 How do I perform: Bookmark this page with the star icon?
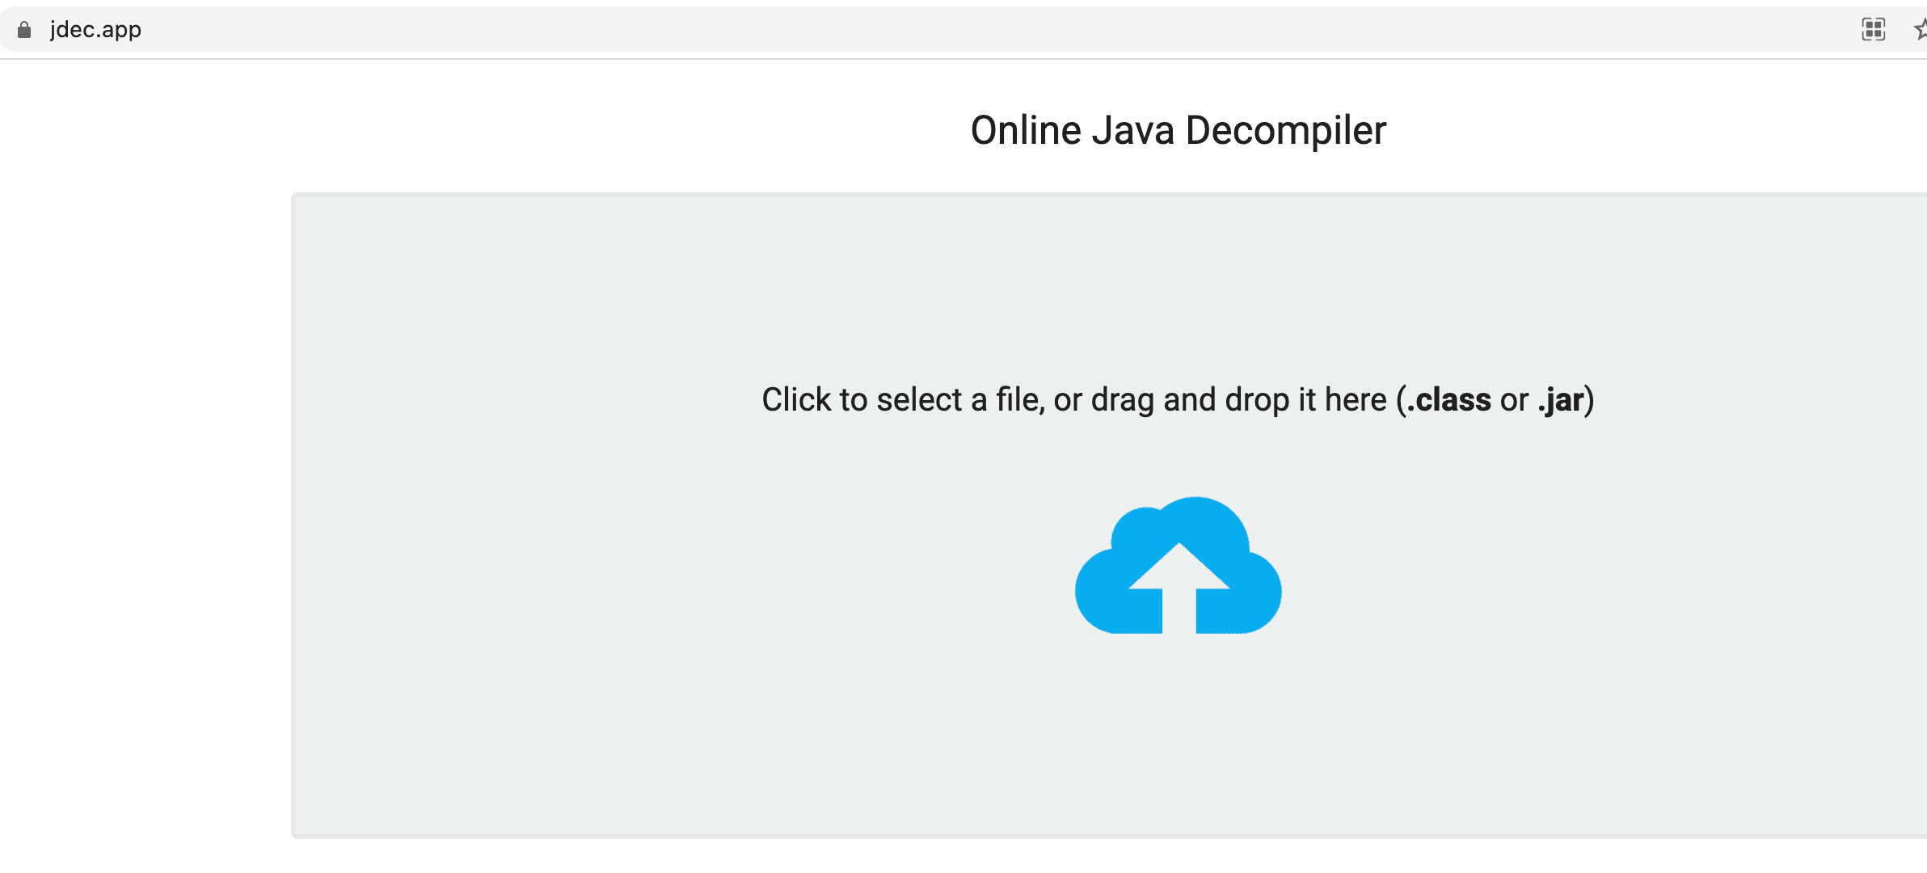[1921, 30]
